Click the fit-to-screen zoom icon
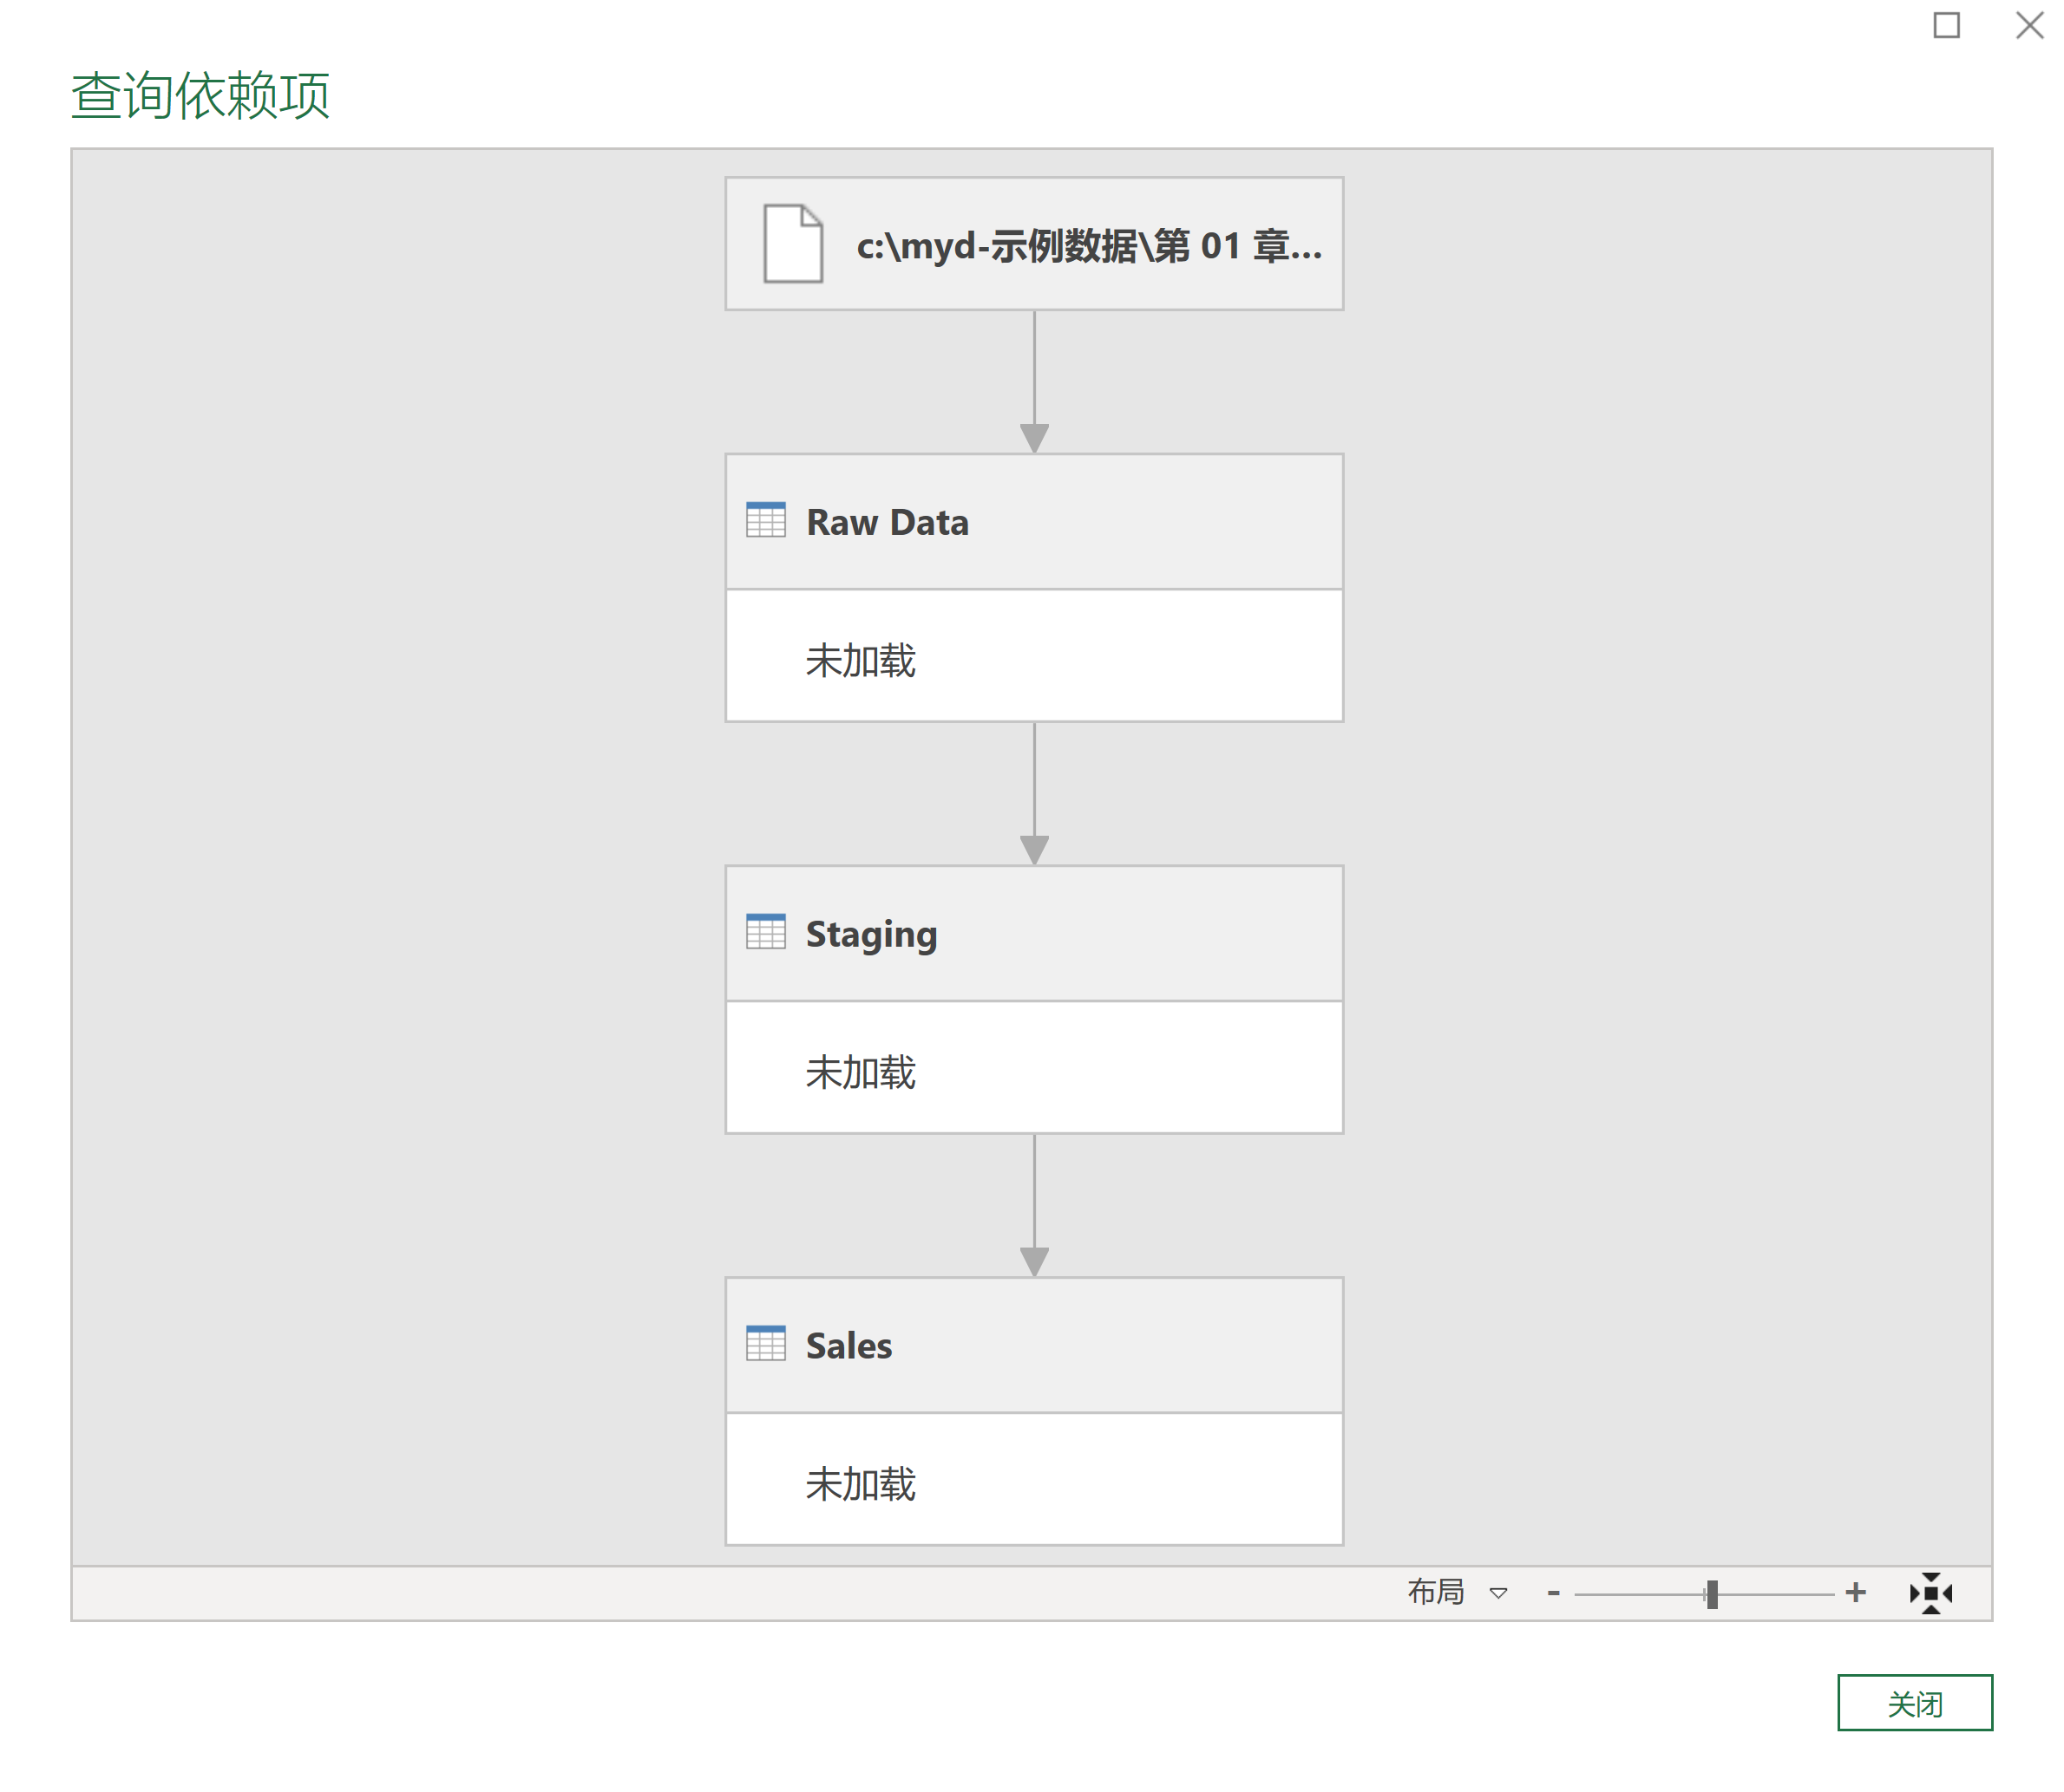The height and width of the screenshot is (1792, 2064). point(1930,1593)
